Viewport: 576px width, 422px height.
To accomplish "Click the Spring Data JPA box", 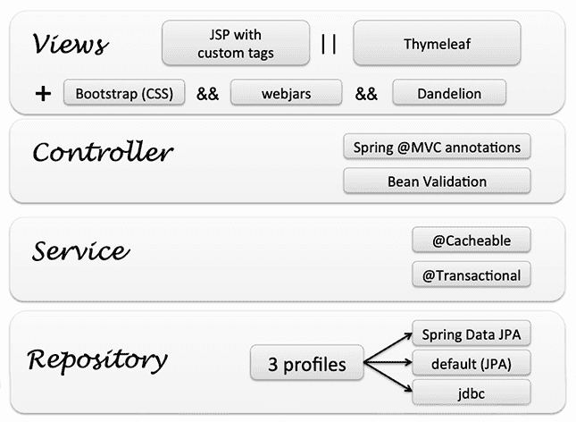I will click(472, 335).
